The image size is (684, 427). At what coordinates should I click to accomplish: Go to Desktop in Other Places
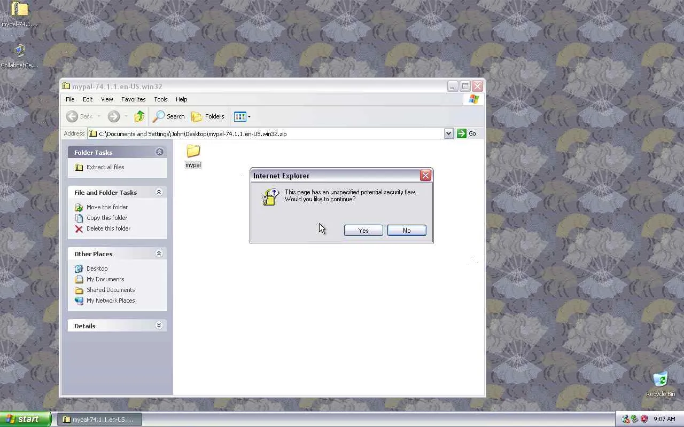97,268
